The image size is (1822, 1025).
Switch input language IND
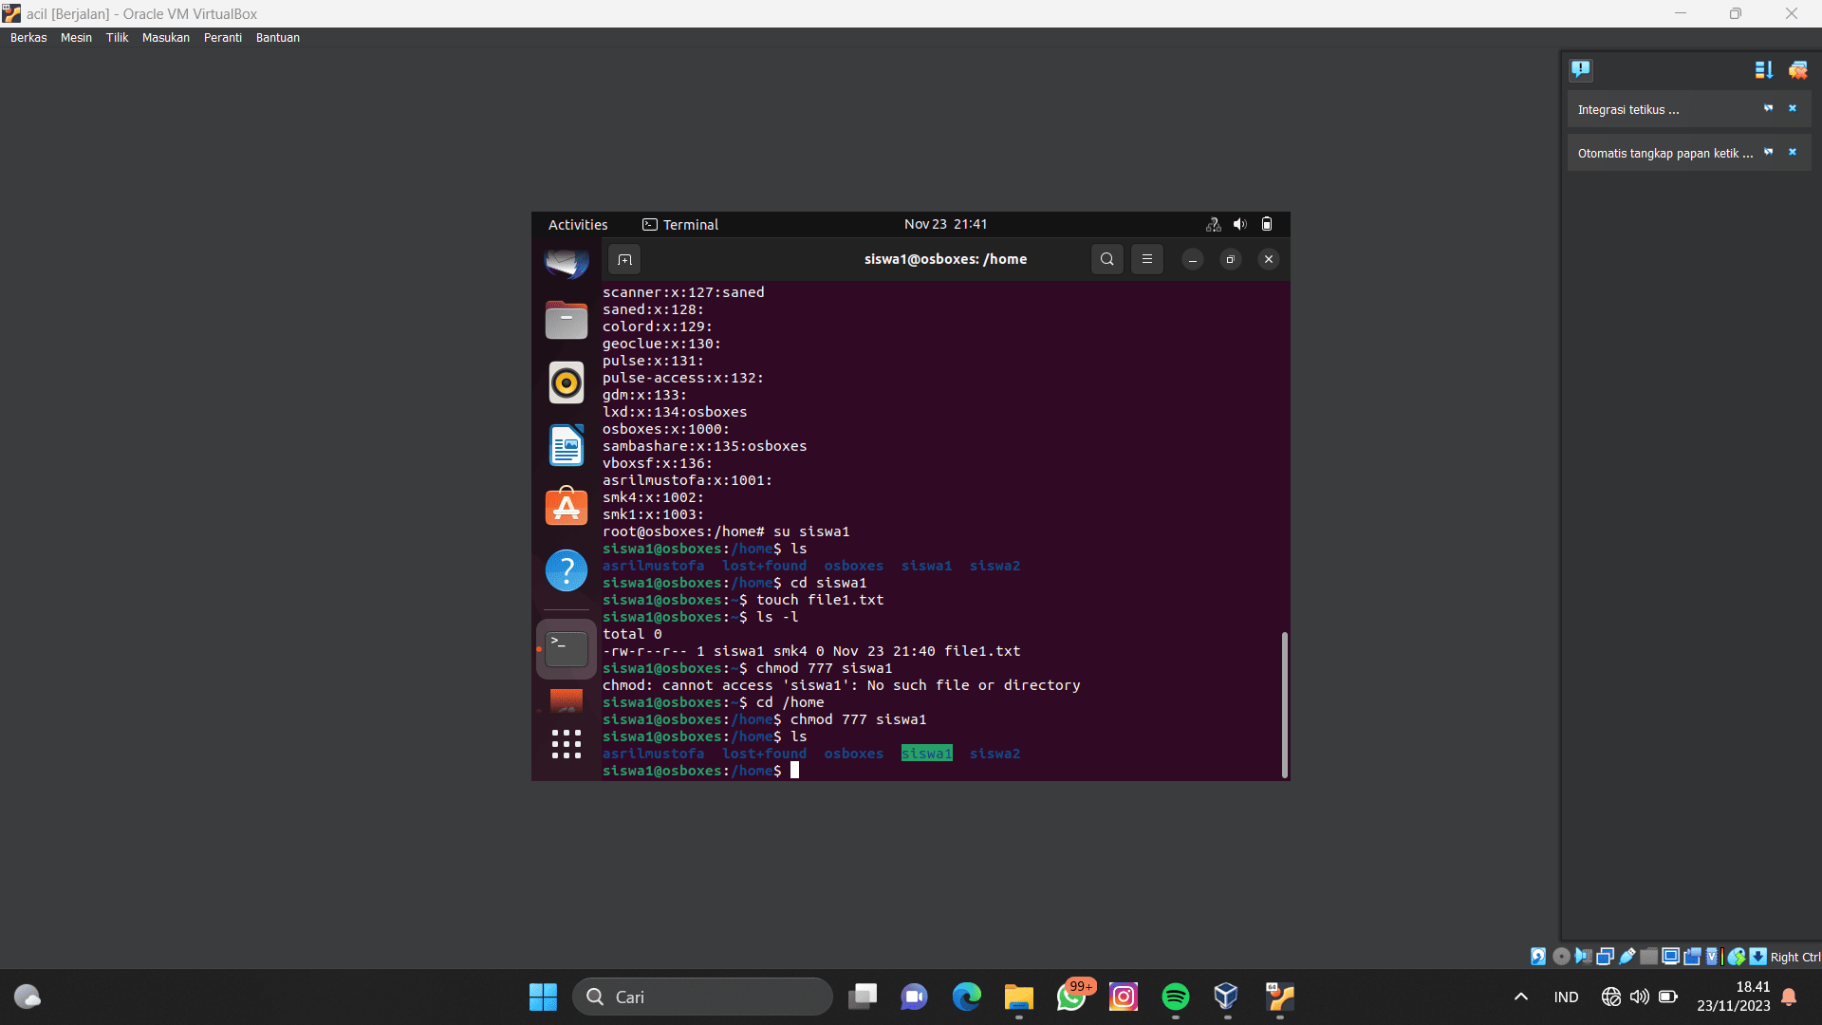1567,997
